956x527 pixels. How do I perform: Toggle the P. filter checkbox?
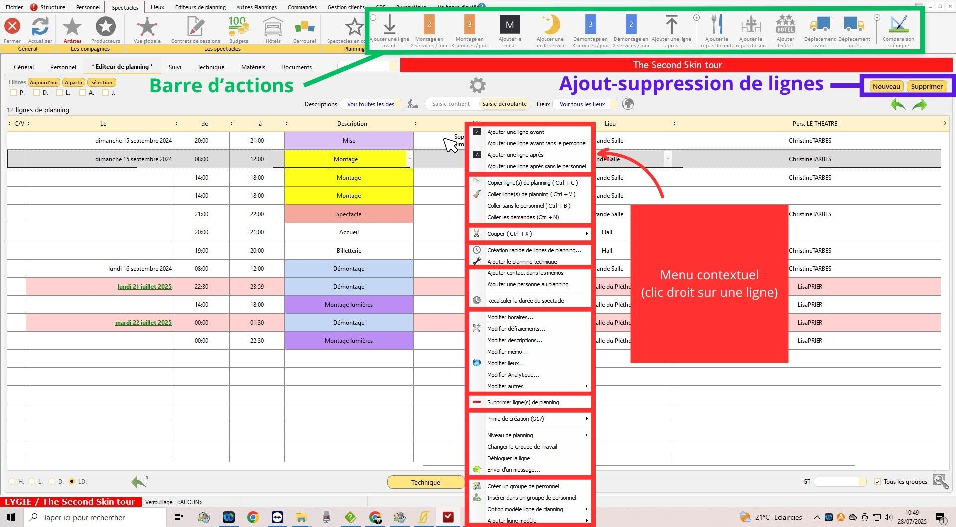(14, 93)
